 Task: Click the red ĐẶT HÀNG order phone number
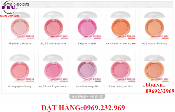pos(83,108)
